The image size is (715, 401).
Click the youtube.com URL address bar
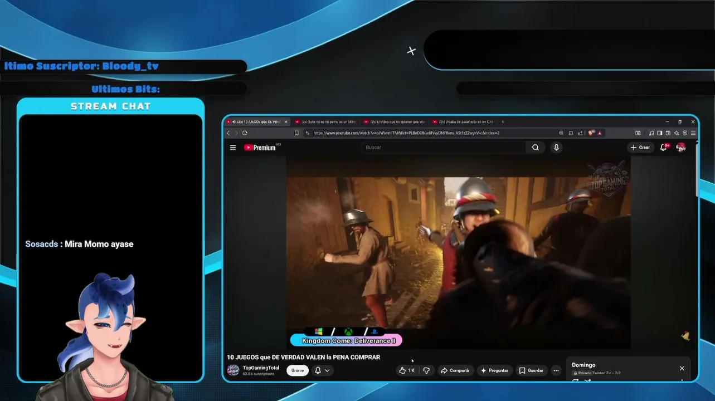point(406,133)
